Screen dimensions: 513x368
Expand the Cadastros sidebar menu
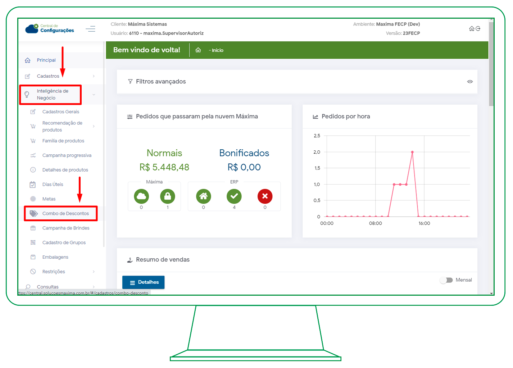pos(59,76)
